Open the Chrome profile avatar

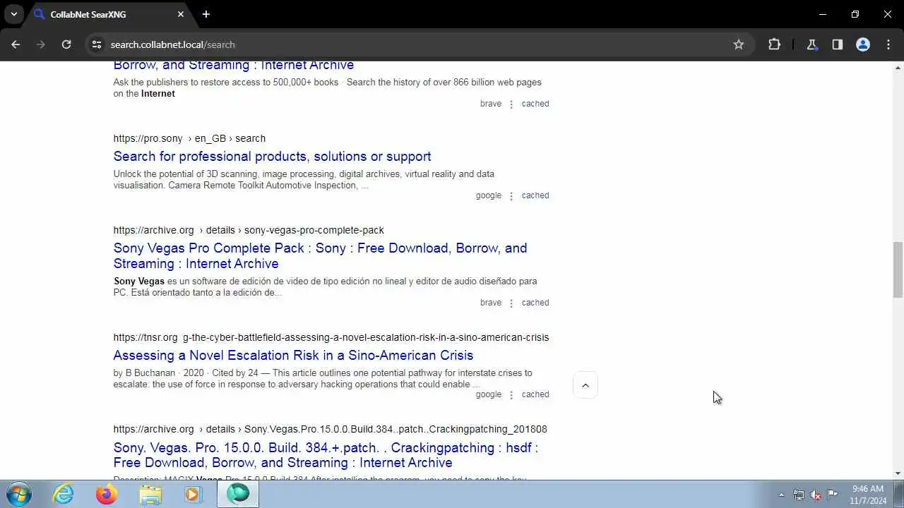[863, 44]
